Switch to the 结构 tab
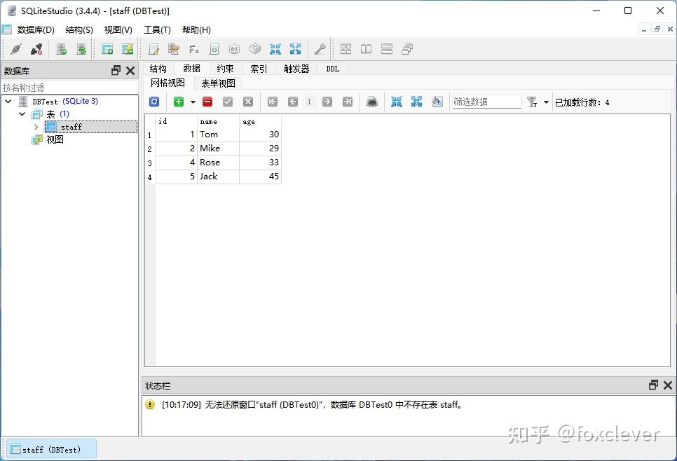The width and height of the screenshot is (677, 461). pos(158,69)
